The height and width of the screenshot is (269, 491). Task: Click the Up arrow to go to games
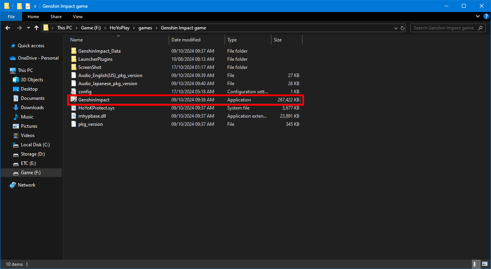(x=36, y=27)
